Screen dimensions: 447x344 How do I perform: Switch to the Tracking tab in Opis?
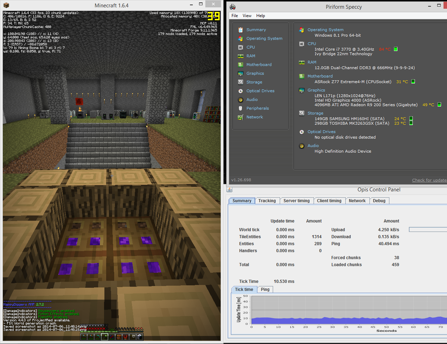tap(267, 201)
